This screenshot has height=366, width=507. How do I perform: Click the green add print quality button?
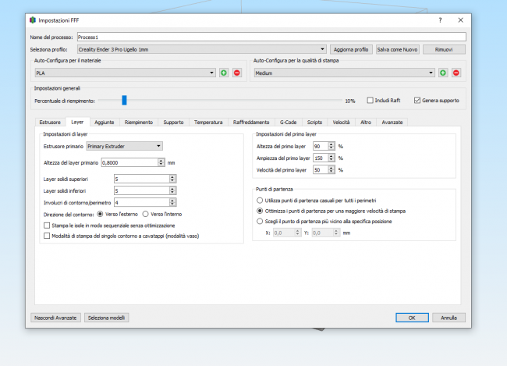(443, 73)
